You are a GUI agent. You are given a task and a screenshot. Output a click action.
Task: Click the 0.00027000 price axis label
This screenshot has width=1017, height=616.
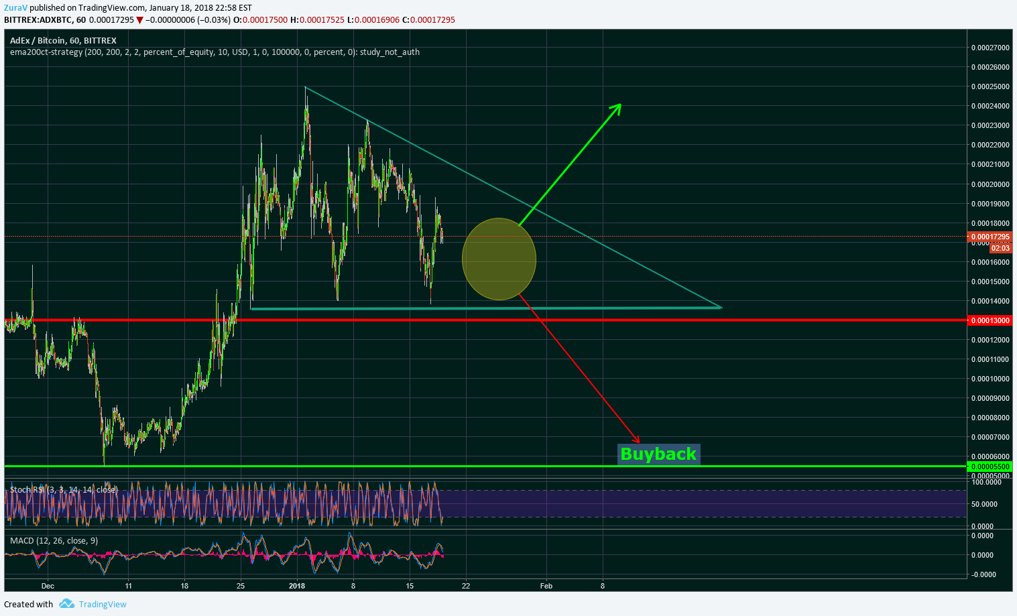pos(990,48)
